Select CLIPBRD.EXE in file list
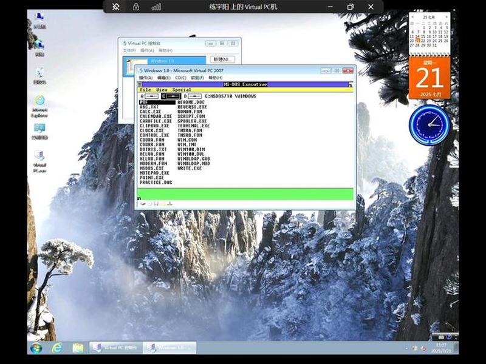 pos(154,126)
